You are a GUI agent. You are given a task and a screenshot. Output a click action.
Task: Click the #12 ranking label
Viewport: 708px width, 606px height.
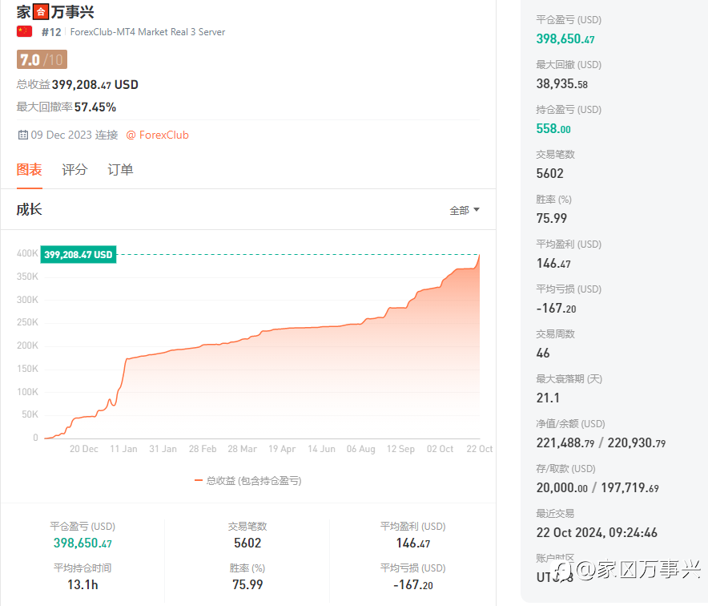tap(51, 32)
